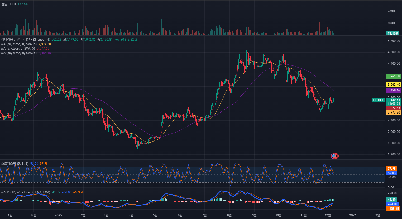Click the 11:03:58 countdown label on price axis
402x219 pixels.
(x=394, y=104)
